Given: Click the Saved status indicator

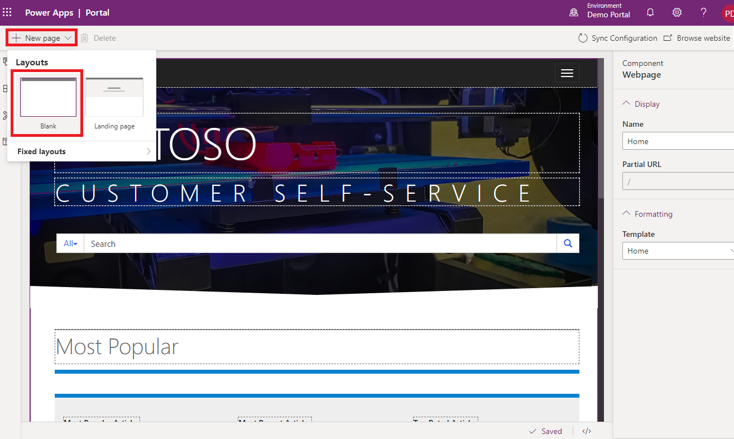Looking at the screenshot, I should [x=545, y=431].
